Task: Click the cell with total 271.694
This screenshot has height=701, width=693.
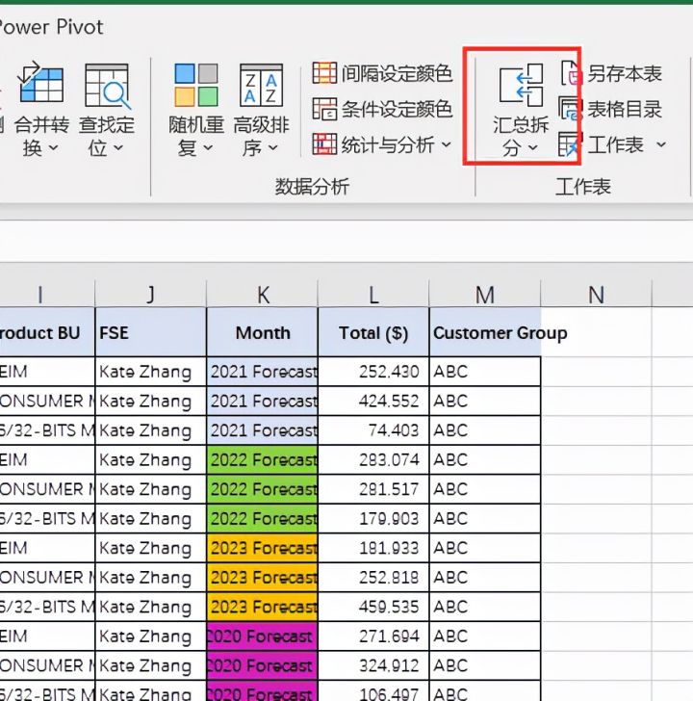Action: [x=373, y=636]
